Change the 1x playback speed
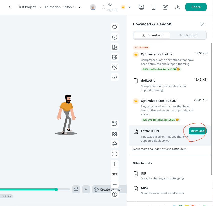This screenshot has height=206, width=213. [x=86, y=189]
